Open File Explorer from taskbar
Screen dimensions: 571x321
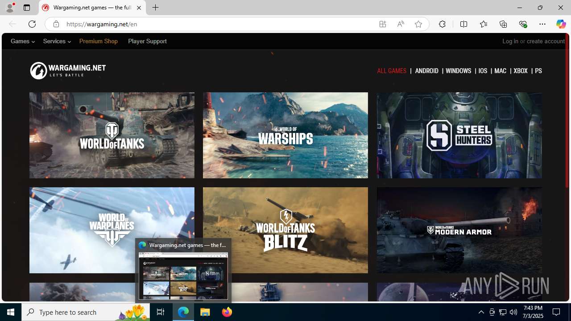click(205, 312)
